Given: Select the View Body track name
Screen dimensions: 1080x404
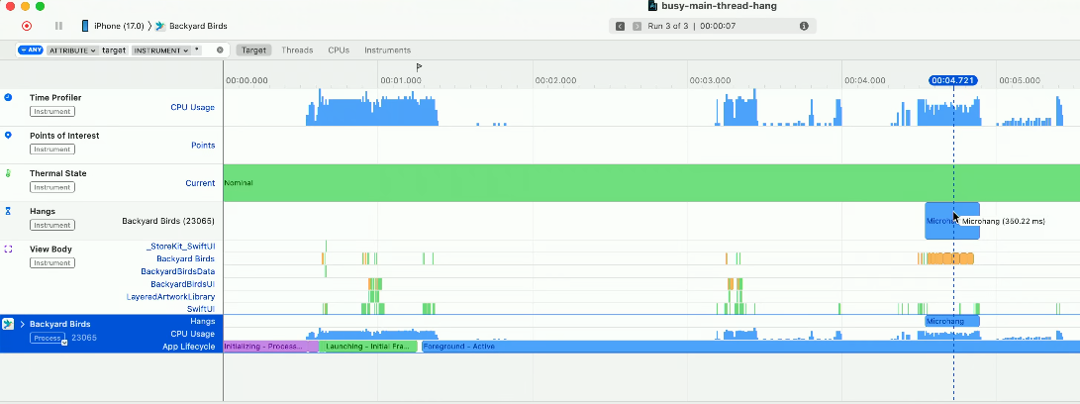Looking at the screenshot, I should pos(50,250).
